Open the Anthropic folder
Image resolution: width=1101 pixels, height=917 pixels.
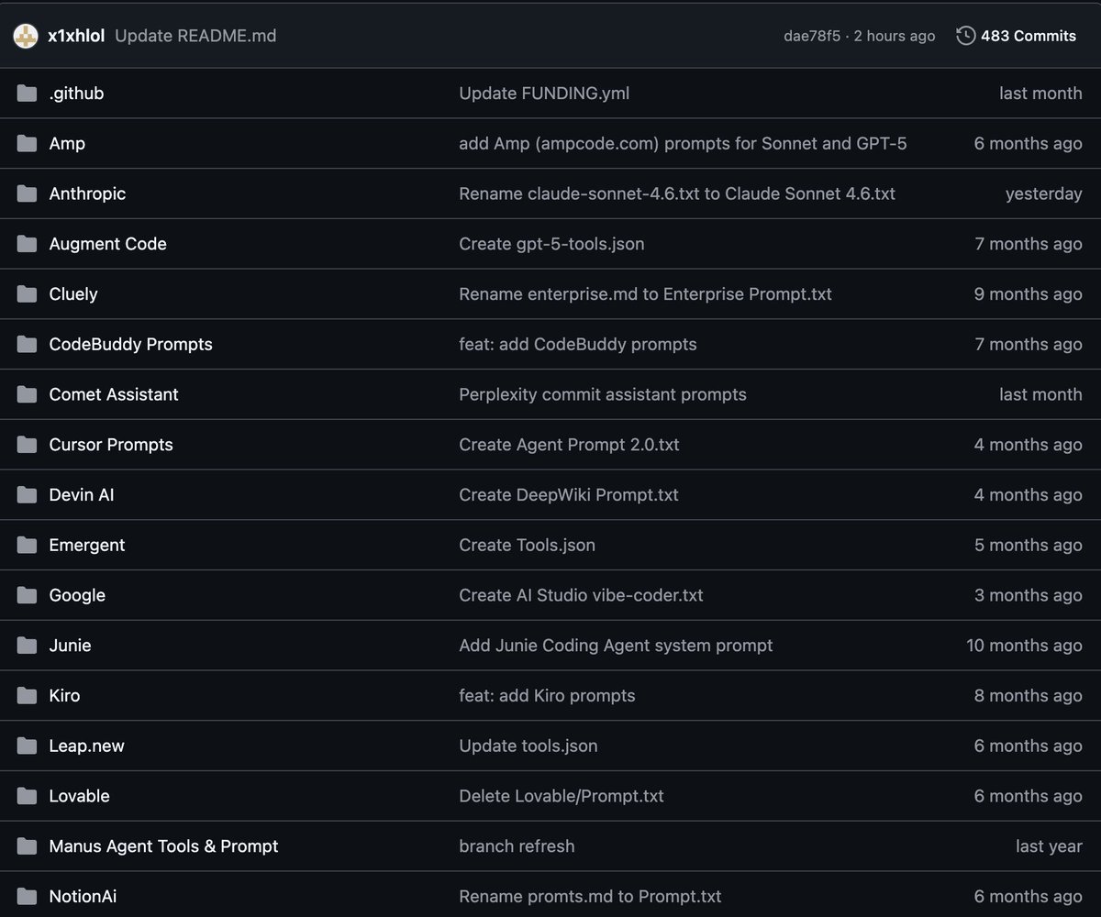pyautogui.click(x=87, y=194)
